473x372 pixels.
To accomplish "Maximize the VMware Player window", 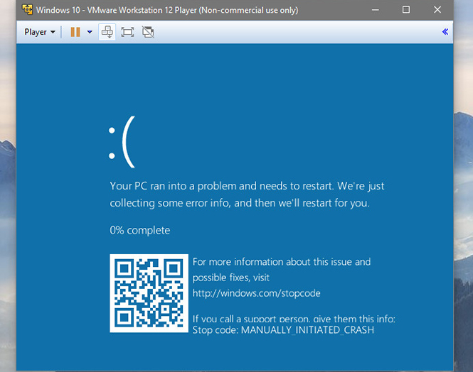I will (x=406, y=10).
